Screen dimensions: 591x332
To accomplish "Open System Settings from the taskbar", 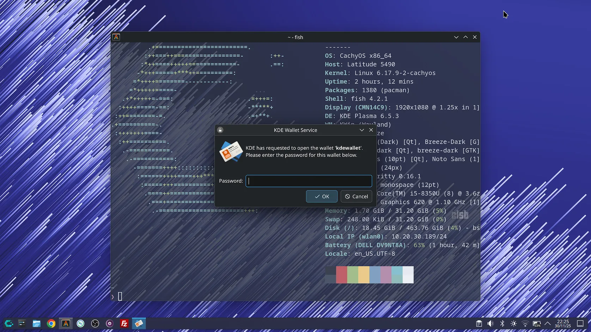I will [22, 323].
